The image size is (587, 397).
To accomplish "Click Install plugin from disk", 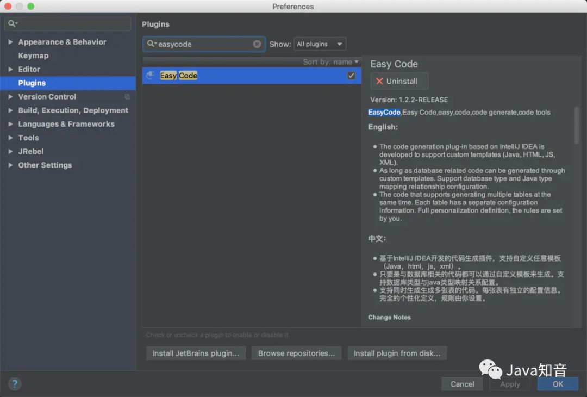I will pyautogui.click(x=397, y=353).
